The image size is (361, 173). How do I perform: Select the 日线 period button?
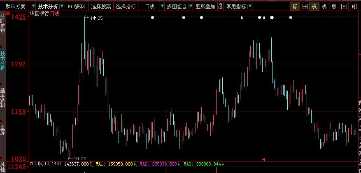(150, 6)
